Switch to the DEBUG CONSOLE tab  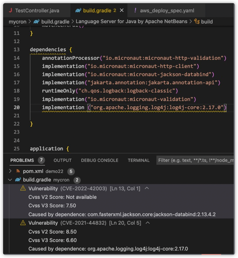[100, 160]
